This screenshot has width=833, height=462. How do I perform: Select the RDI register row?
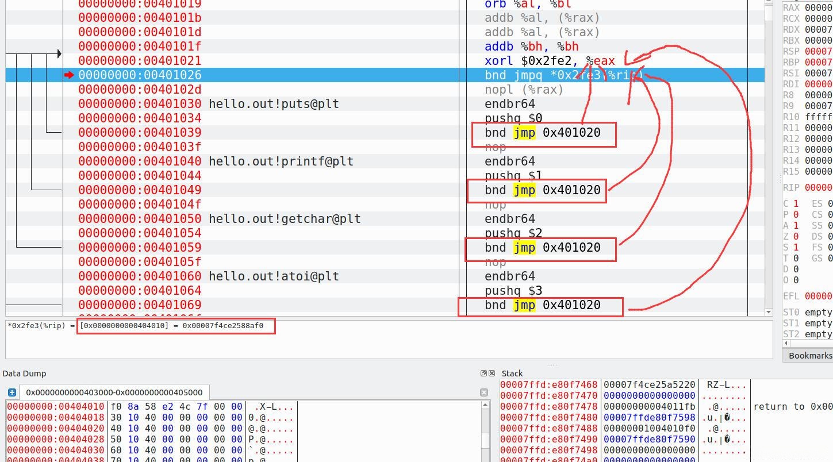[808, 84]
